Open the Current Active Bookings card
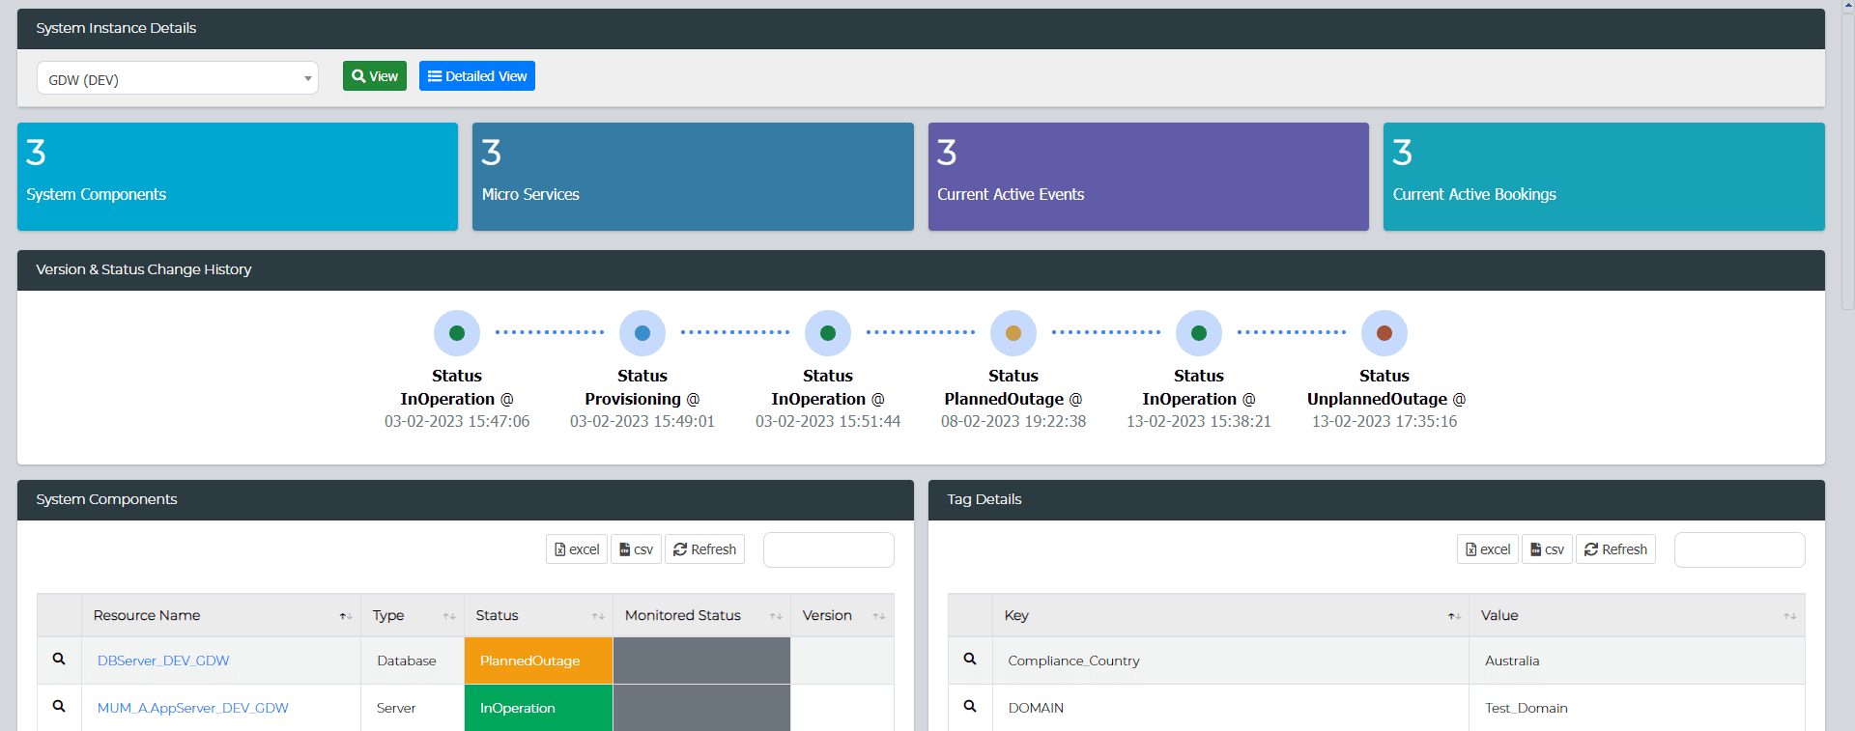Image resolution: width=1855 pixels, height=731 pixels. coord(1604,177)
